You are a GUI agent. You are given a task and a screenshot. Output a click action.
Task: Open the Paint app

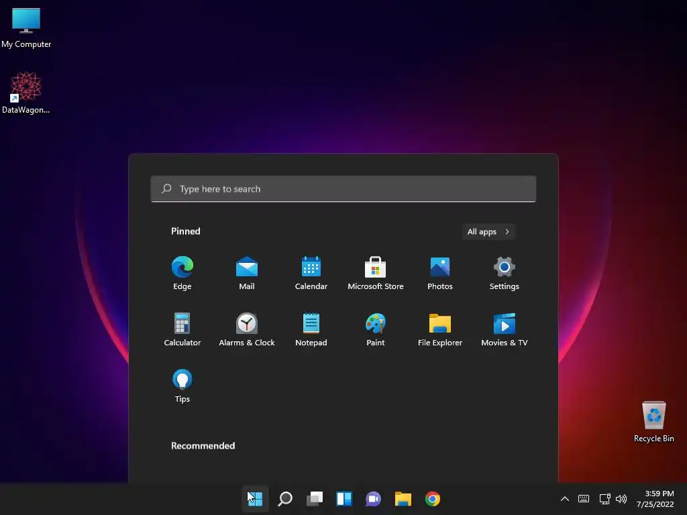(x=376, y=330)
